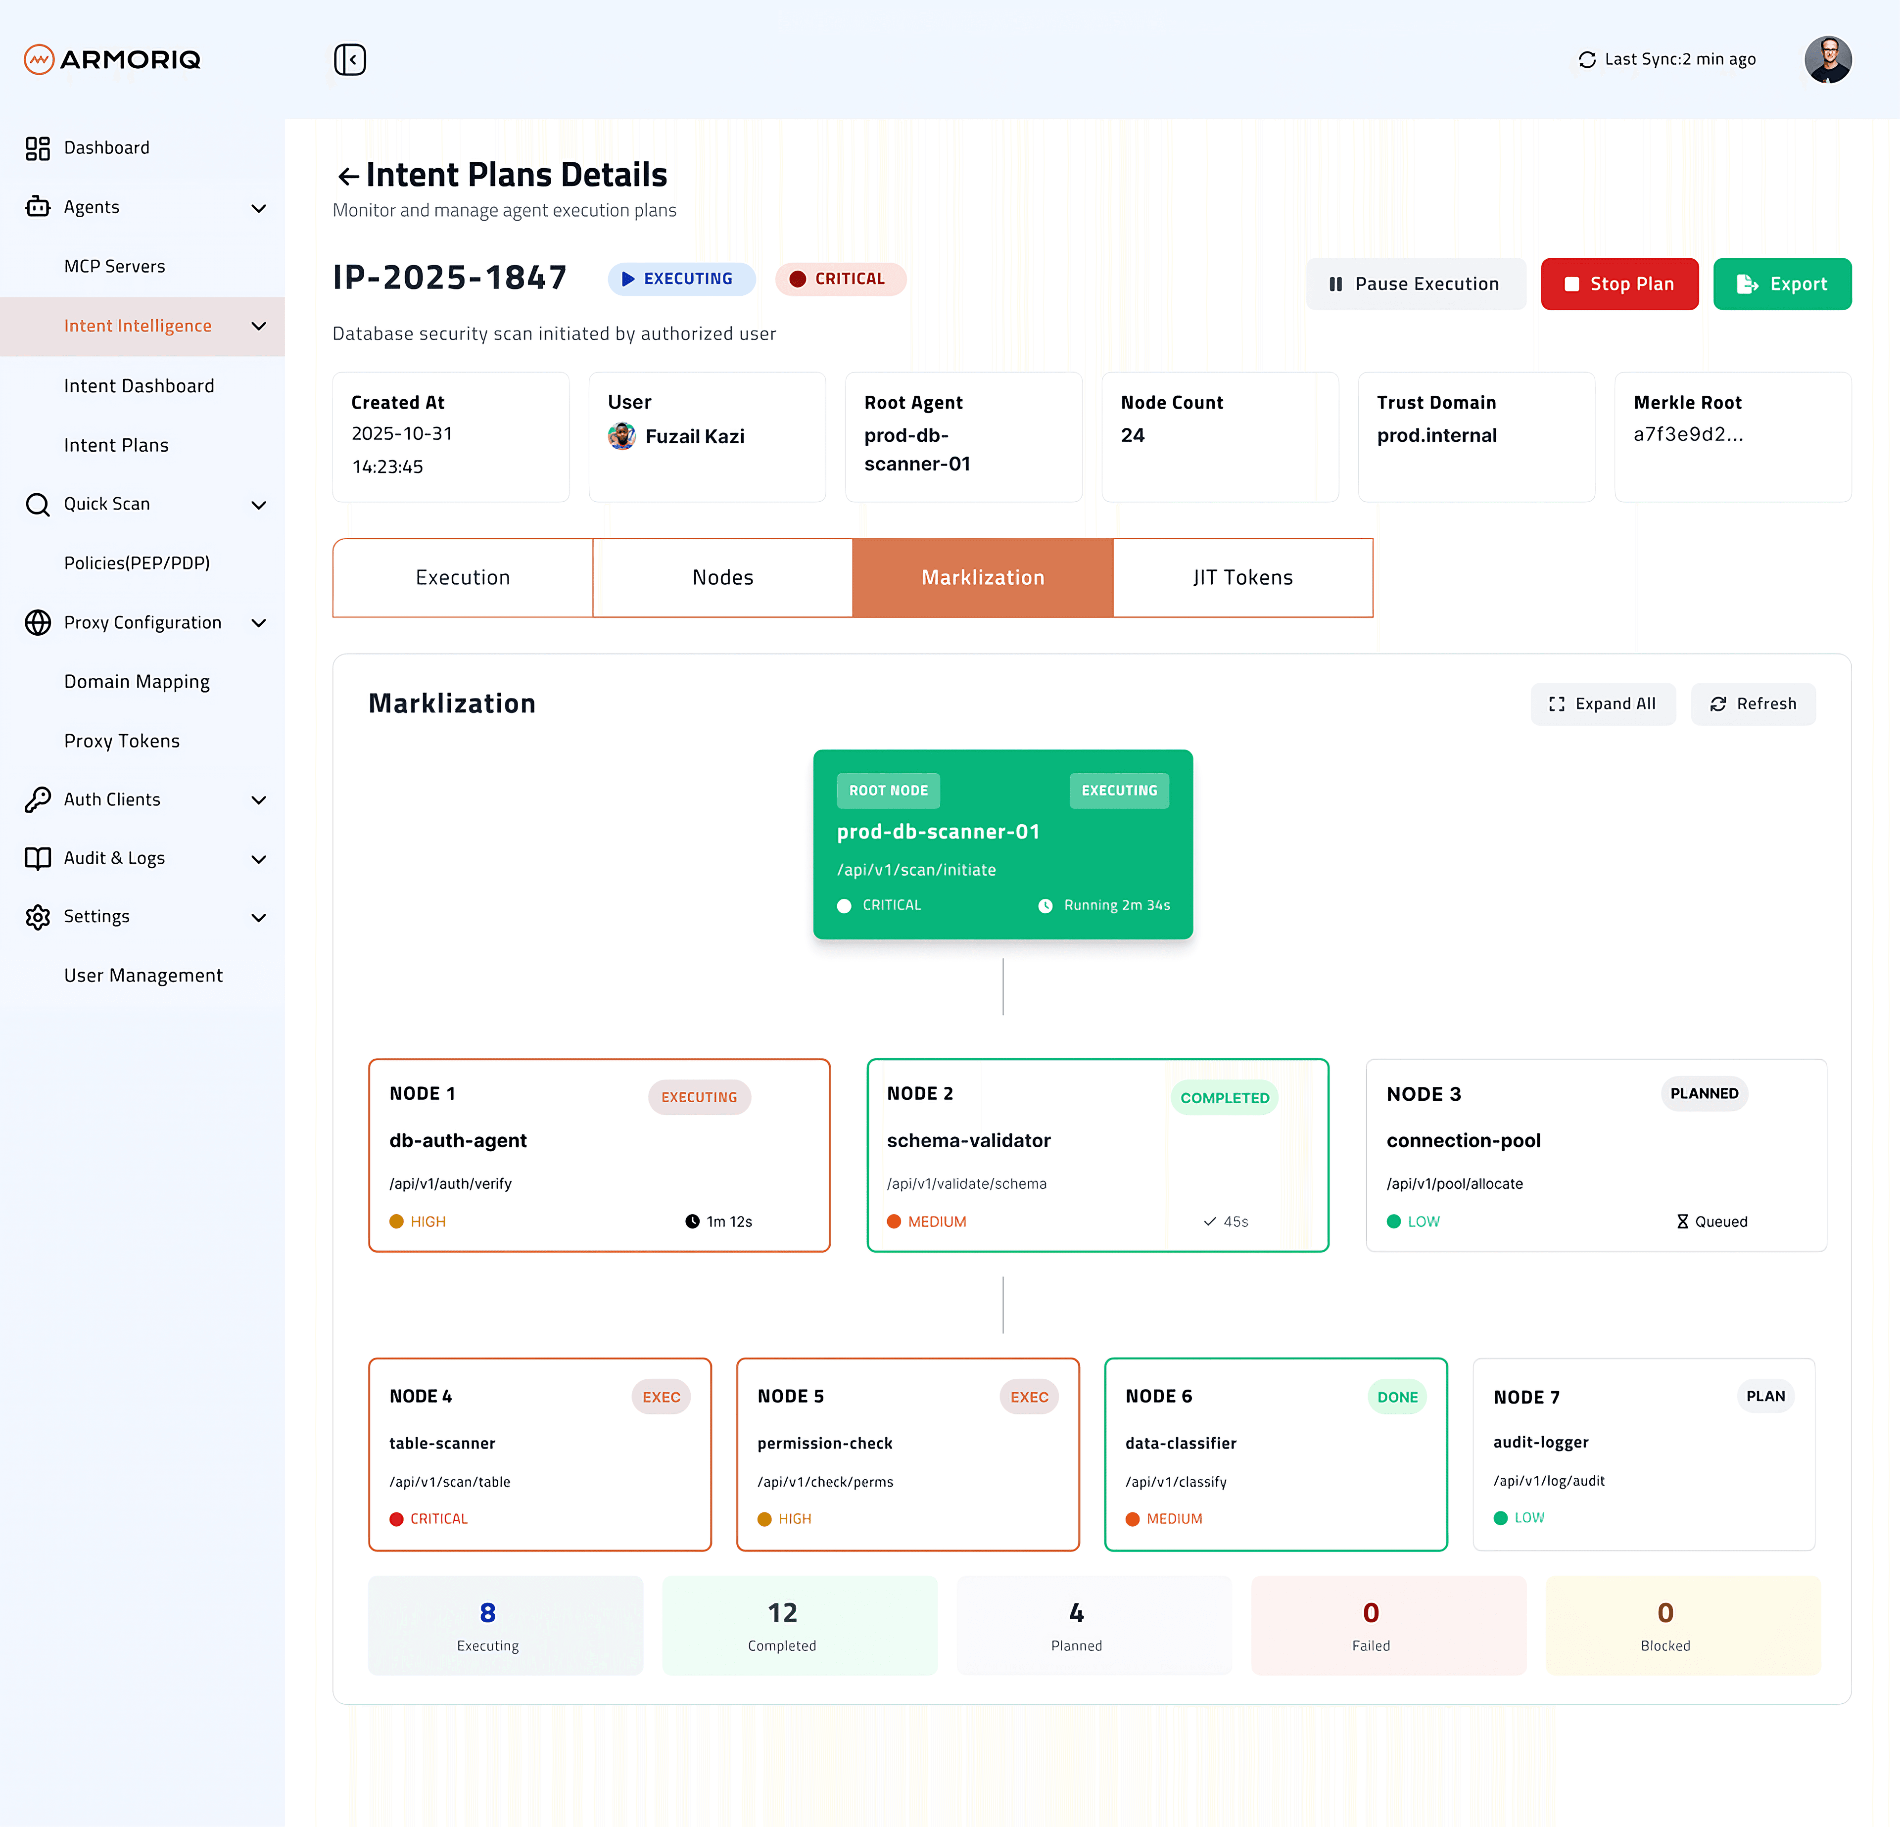Viewport: 1900px width, 1827px height.
Task: Click the Dashboard grid icon
Action: 38,148
